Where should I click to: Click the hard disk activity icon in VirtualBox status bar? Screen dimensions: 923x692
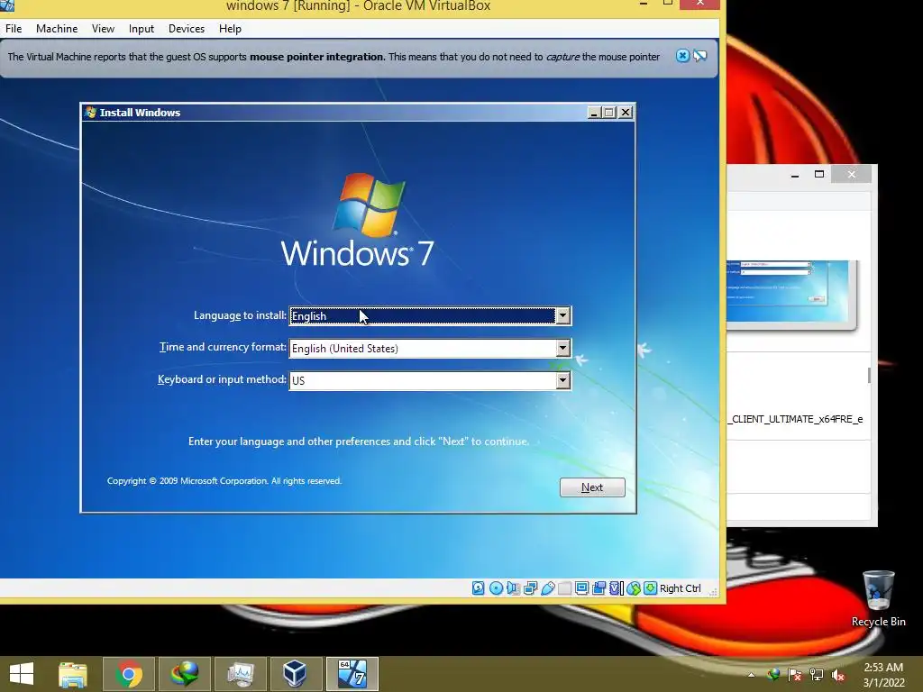478,587
